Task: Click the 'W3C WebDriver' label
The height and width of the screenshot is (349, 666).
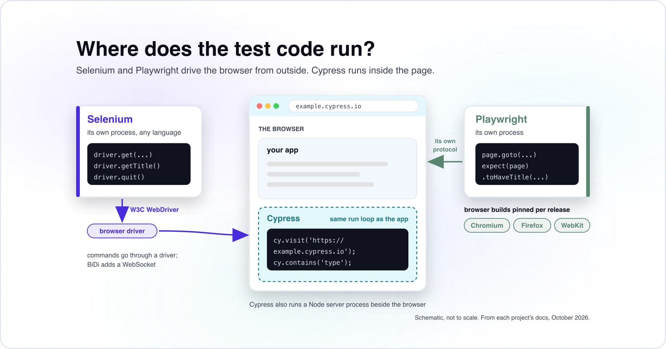Action: point(154,210)
